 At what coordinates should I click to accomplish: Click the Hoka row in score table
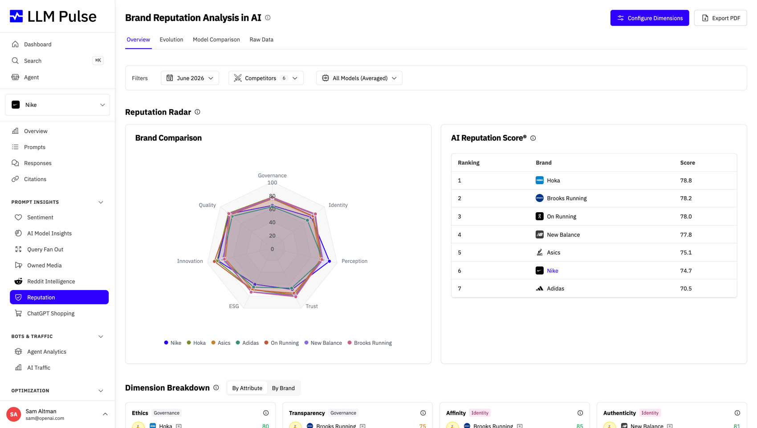coord(594,181)
